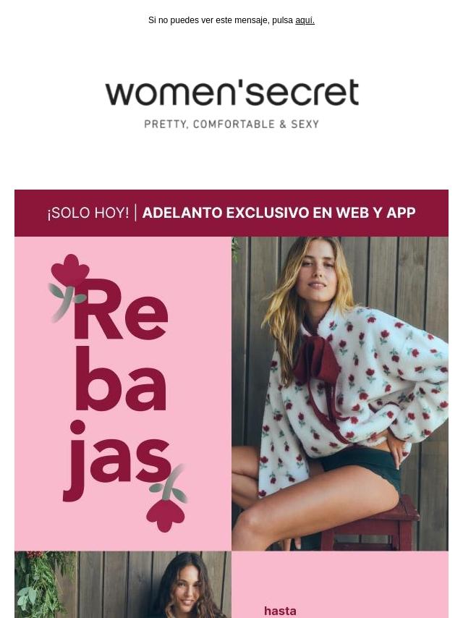Click the 'ba' lettering of Rebajas
Image resolution: width=463 pixels, height=618 pixels.
[x=120, y=379]
